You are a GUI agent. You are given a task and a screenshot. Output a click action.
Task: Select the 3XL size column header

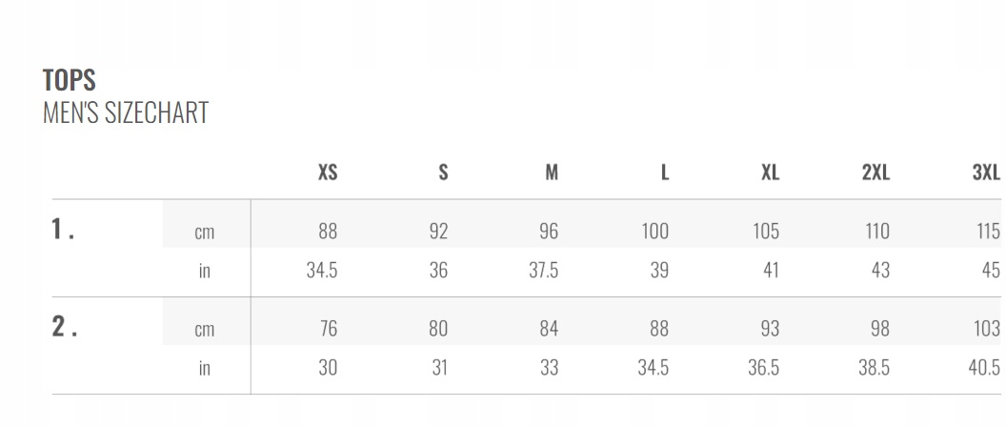(986, 173)
